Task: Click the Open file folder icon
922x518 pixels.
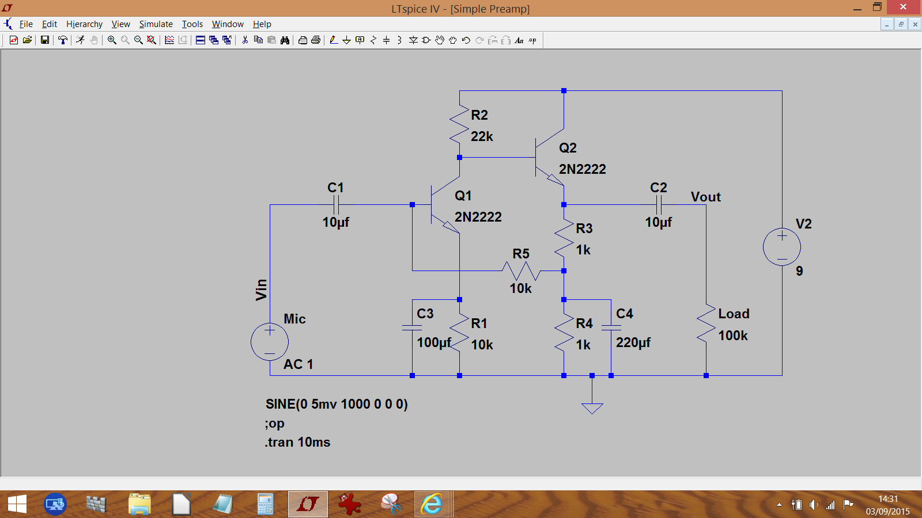Action: (x=27, y=40)
